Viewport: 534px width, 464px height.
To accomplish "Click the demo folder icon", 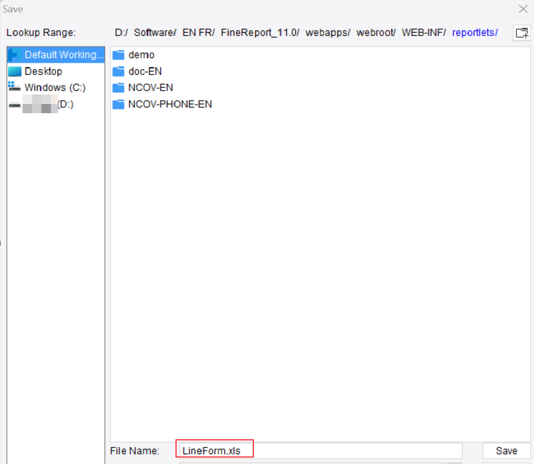I will (119, 55).
